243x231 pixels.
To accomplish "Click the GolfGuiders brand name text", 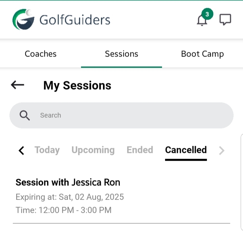I will pyautogui.click(x=75, y=20).
